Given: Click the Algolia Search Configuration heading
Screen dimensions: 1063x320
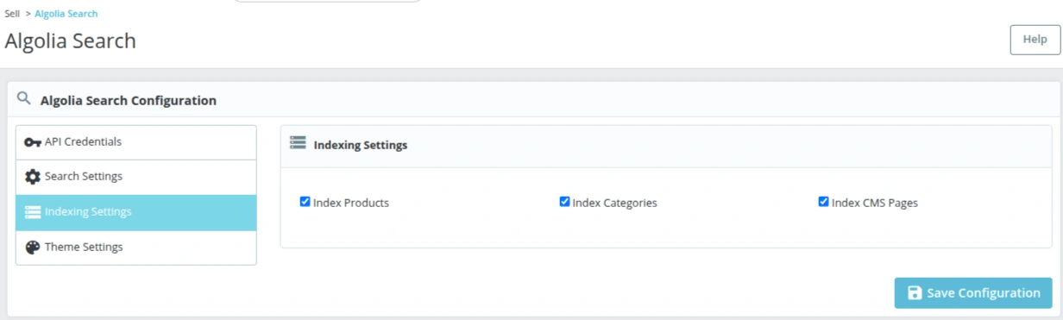Looking at the screenshot, I should click(129, 101).
